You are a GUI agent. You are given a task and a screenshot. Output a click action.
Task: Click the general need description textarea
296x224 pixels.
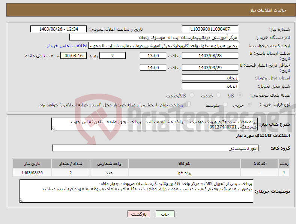pyautogui.click(x=155, y=124)
